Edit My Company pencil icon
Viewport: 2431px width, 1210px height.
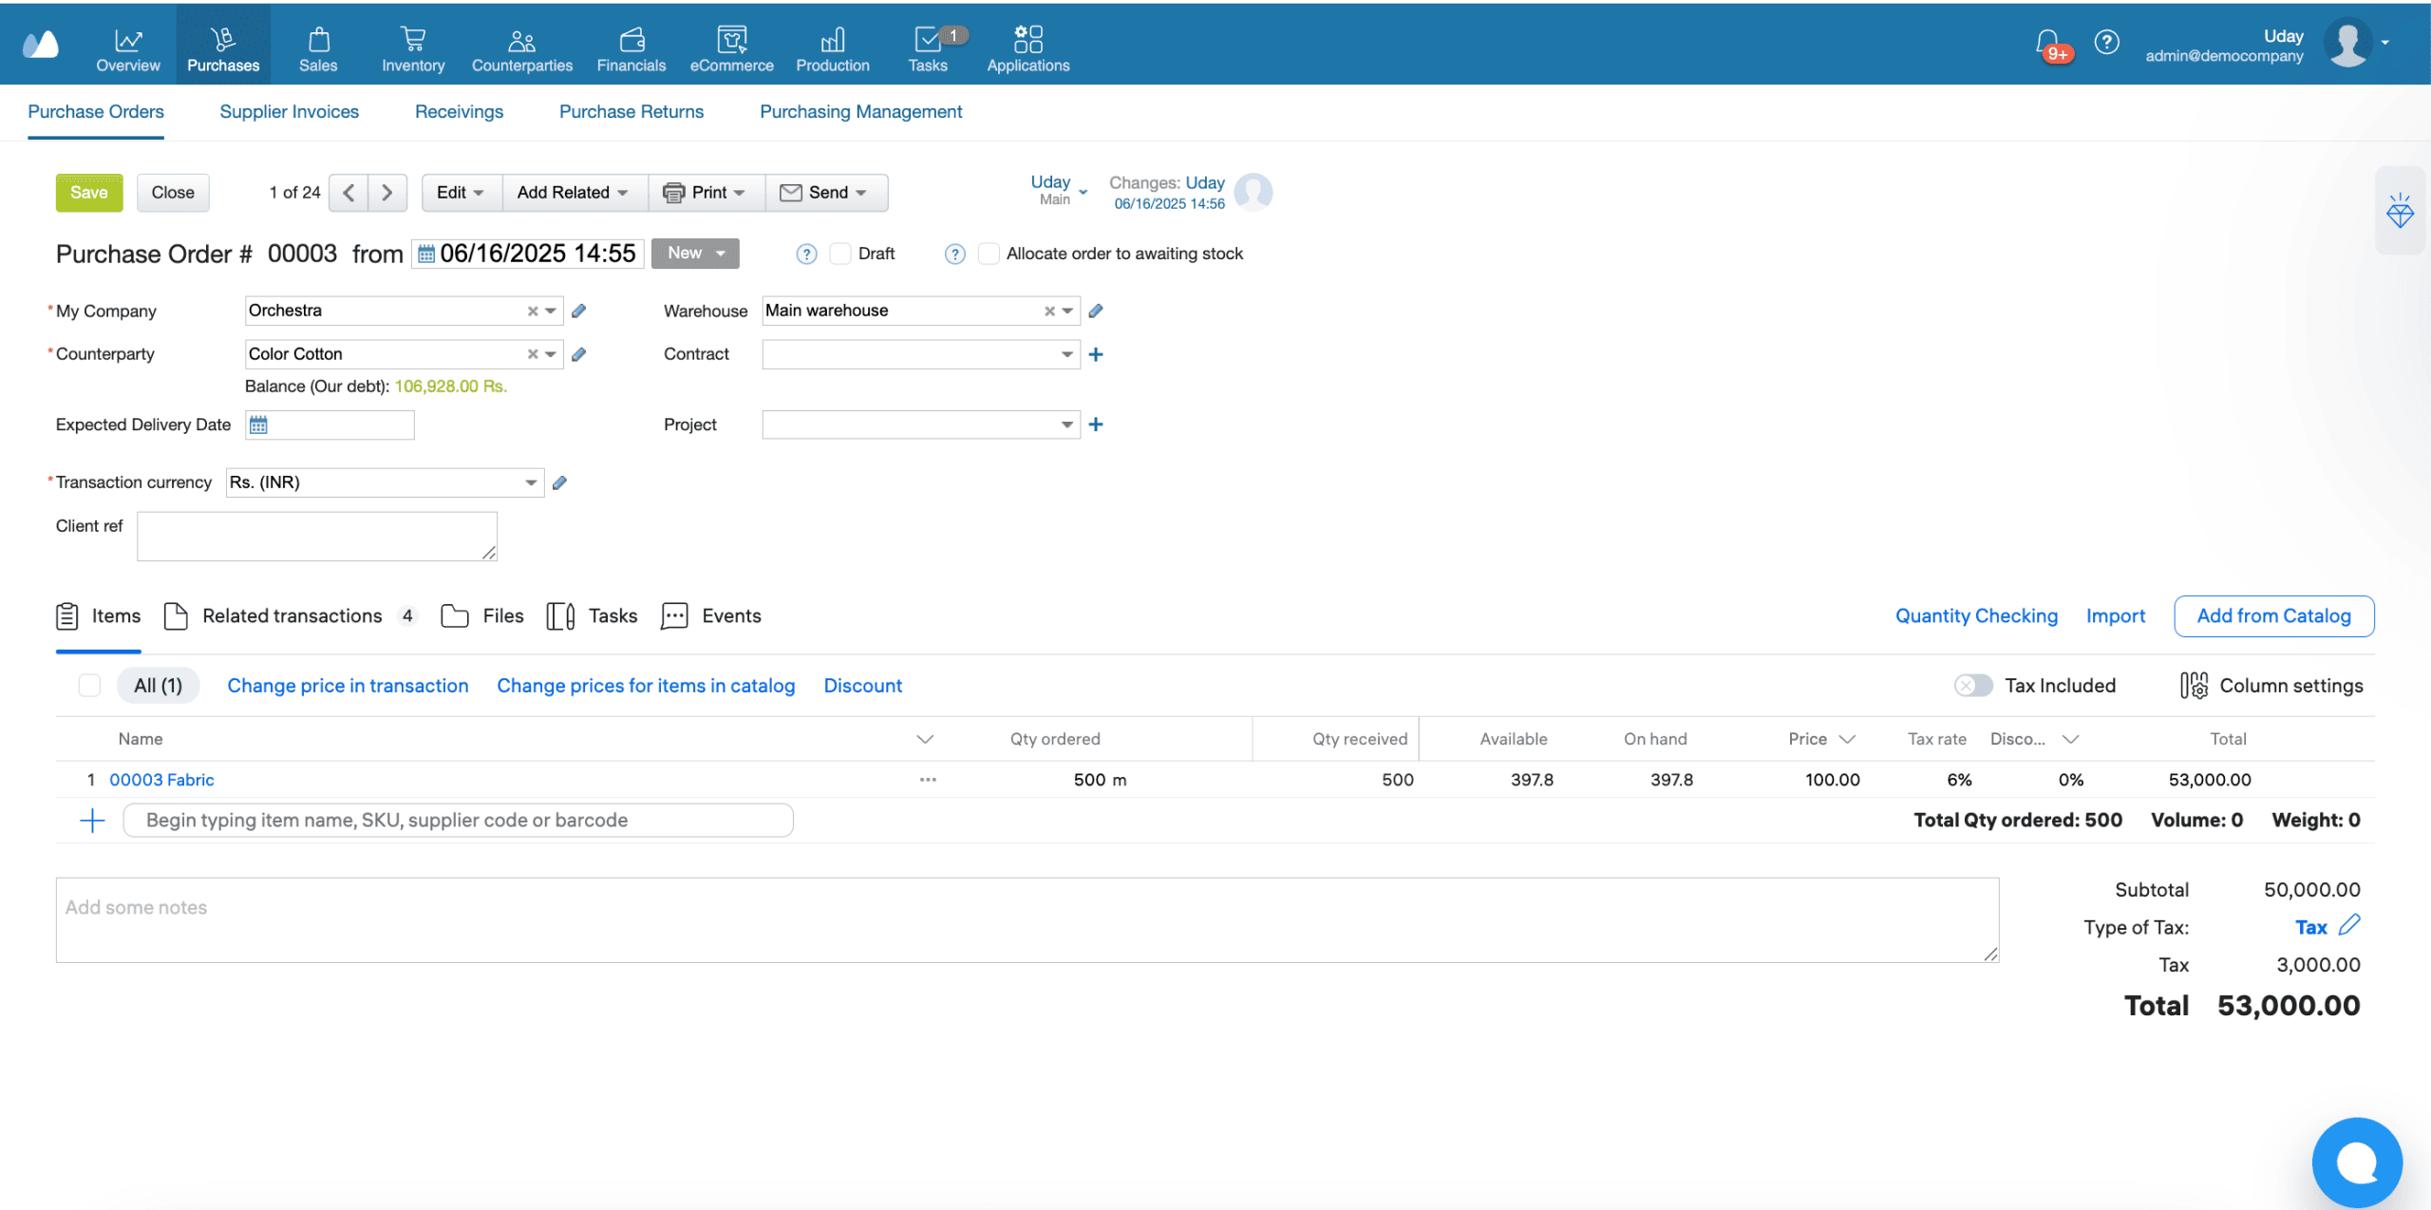tap(578, 311)
